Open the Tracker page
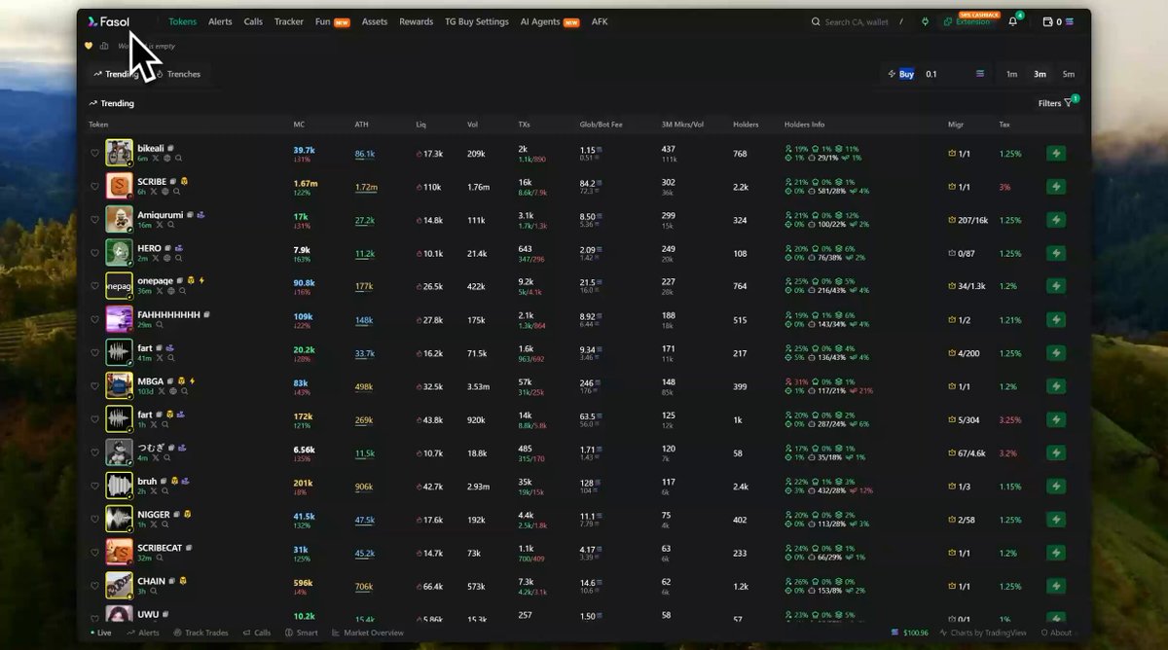This screenshot has width=1168, height=650. coord(289,21)
